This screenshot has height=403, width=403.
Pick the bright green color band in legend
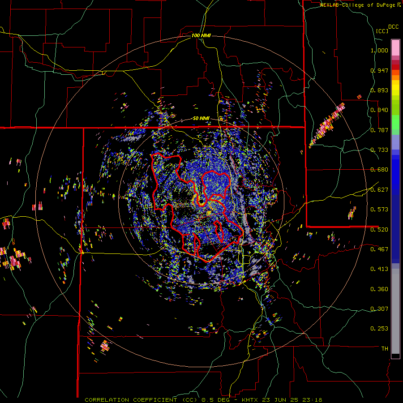395,122
